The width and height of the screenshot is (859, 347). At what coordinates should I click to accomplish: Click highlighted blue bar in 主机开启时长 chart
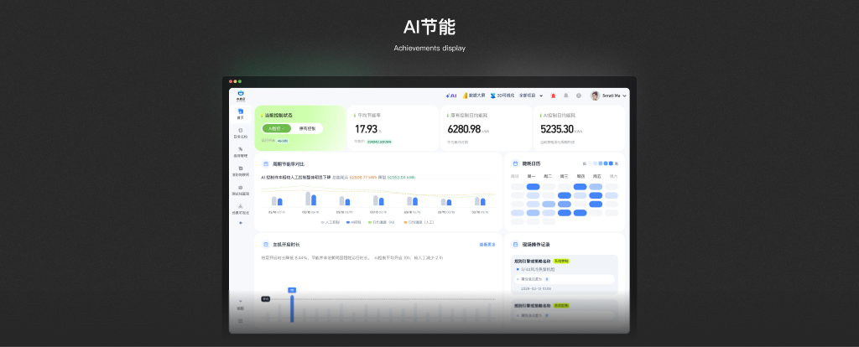tap(292, 308)
